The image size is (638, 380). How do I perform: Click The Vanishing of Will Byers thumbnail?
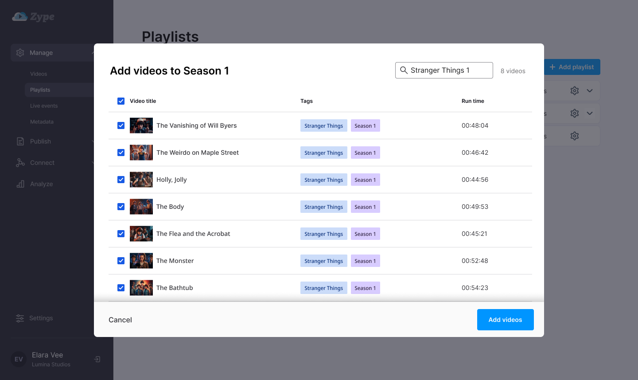(x=141, y=125)
